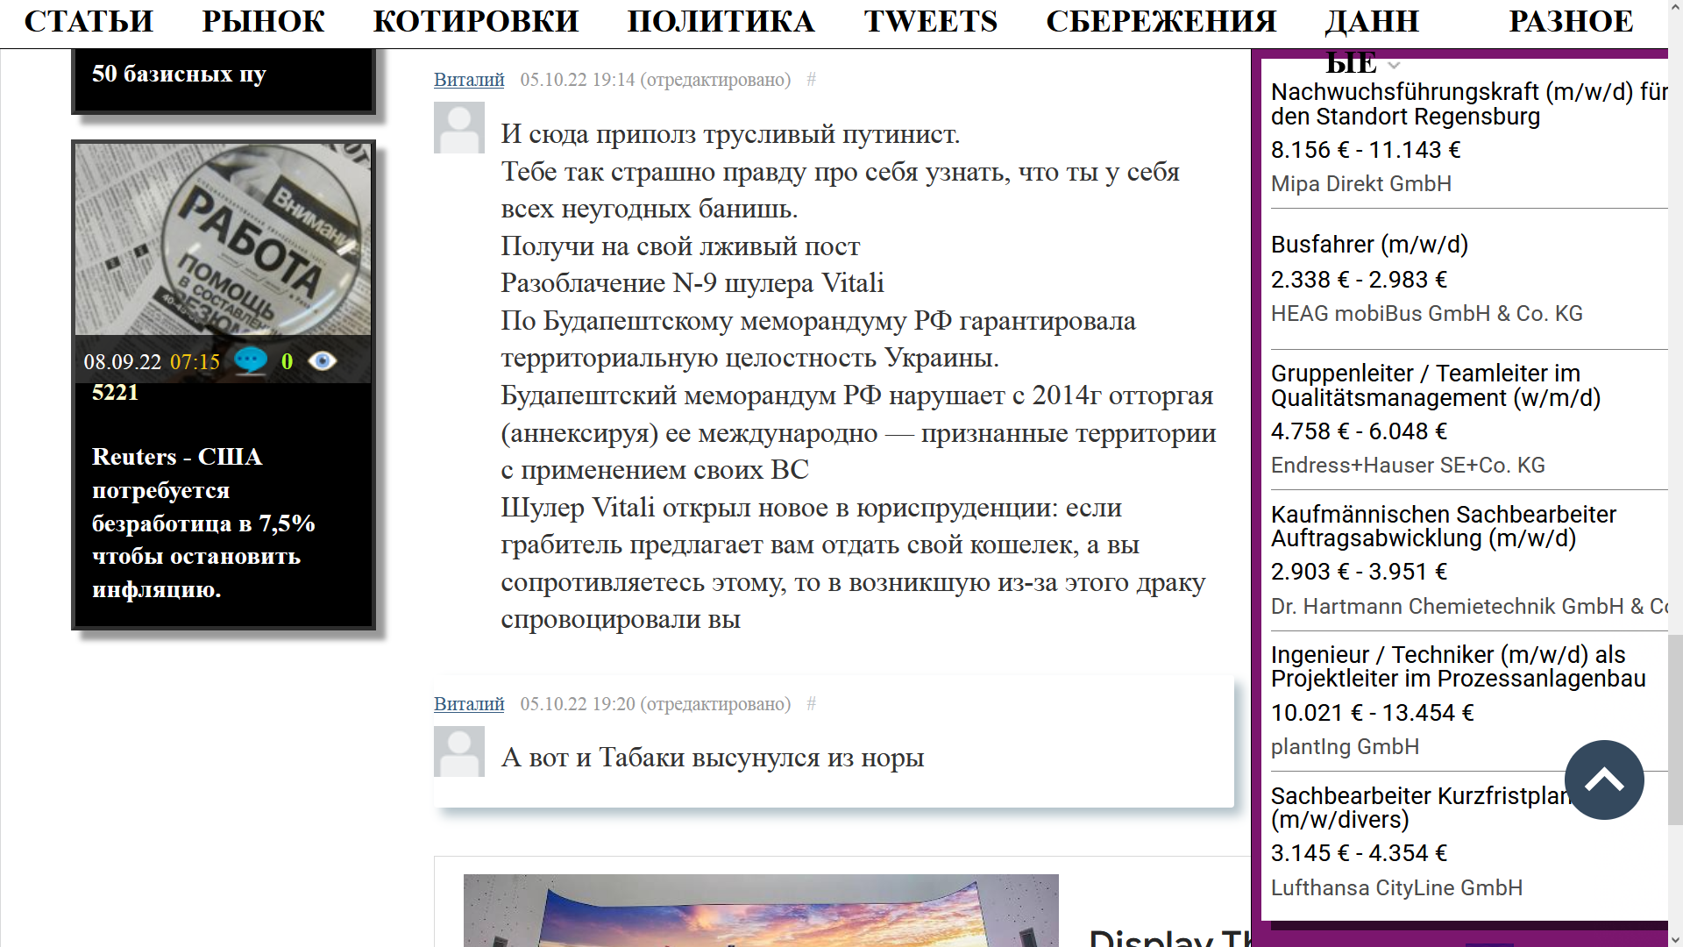The height and width of the screenshot is (947, 1683).
Task: Open Busfahrer (m/w/d) job ad
Action: [1368, 245]
